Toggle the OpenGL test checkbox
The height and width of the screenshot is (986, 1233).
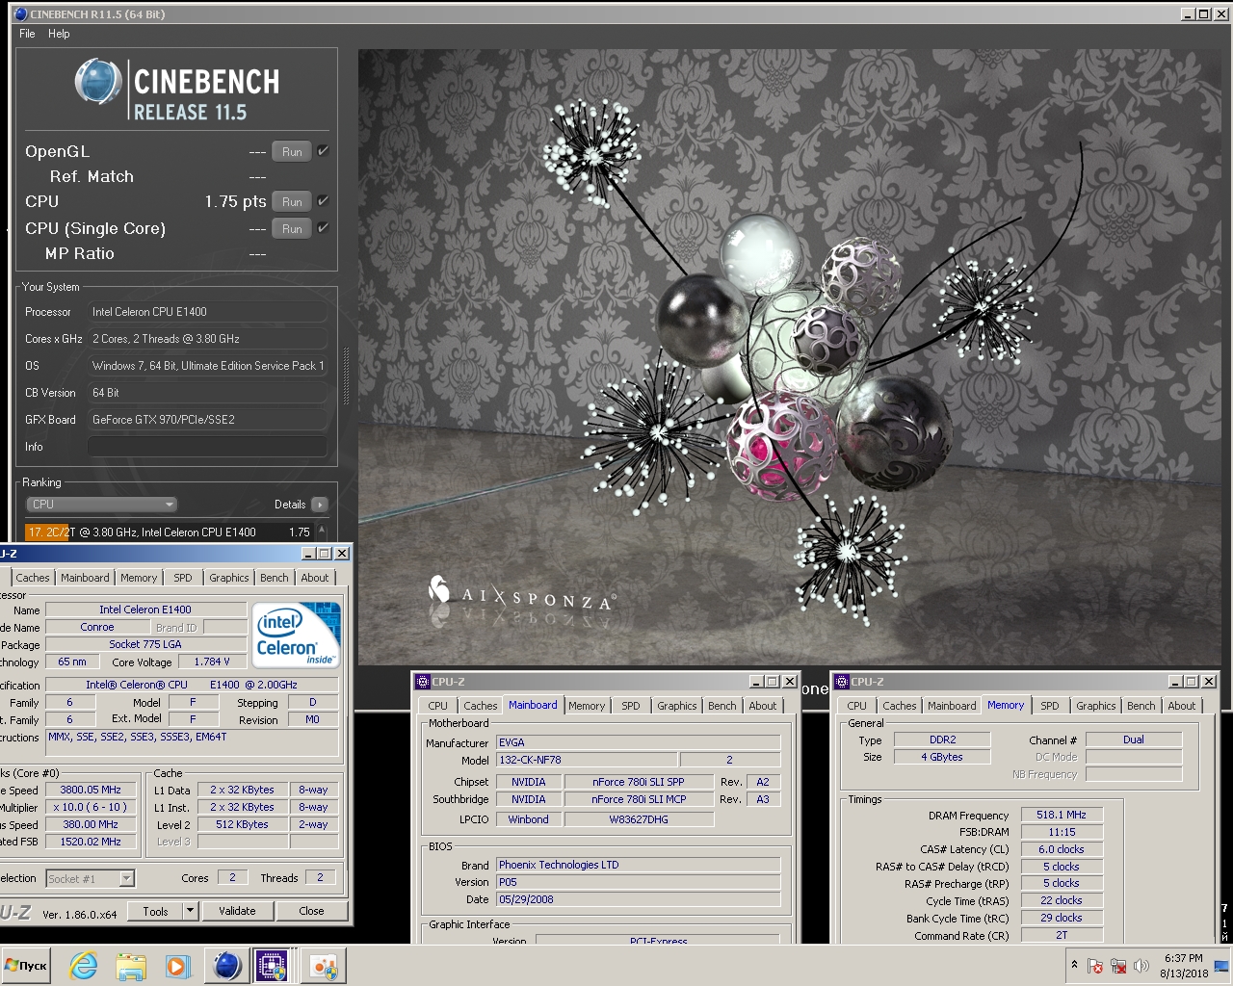[323, 151]
